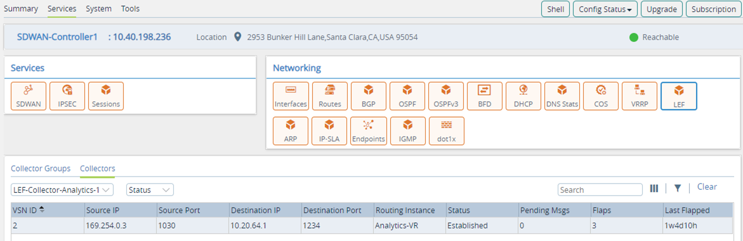The width and height of the screenshot is (743, 241).
Task: Select the Endpoints icon
Action: [368, 131]
